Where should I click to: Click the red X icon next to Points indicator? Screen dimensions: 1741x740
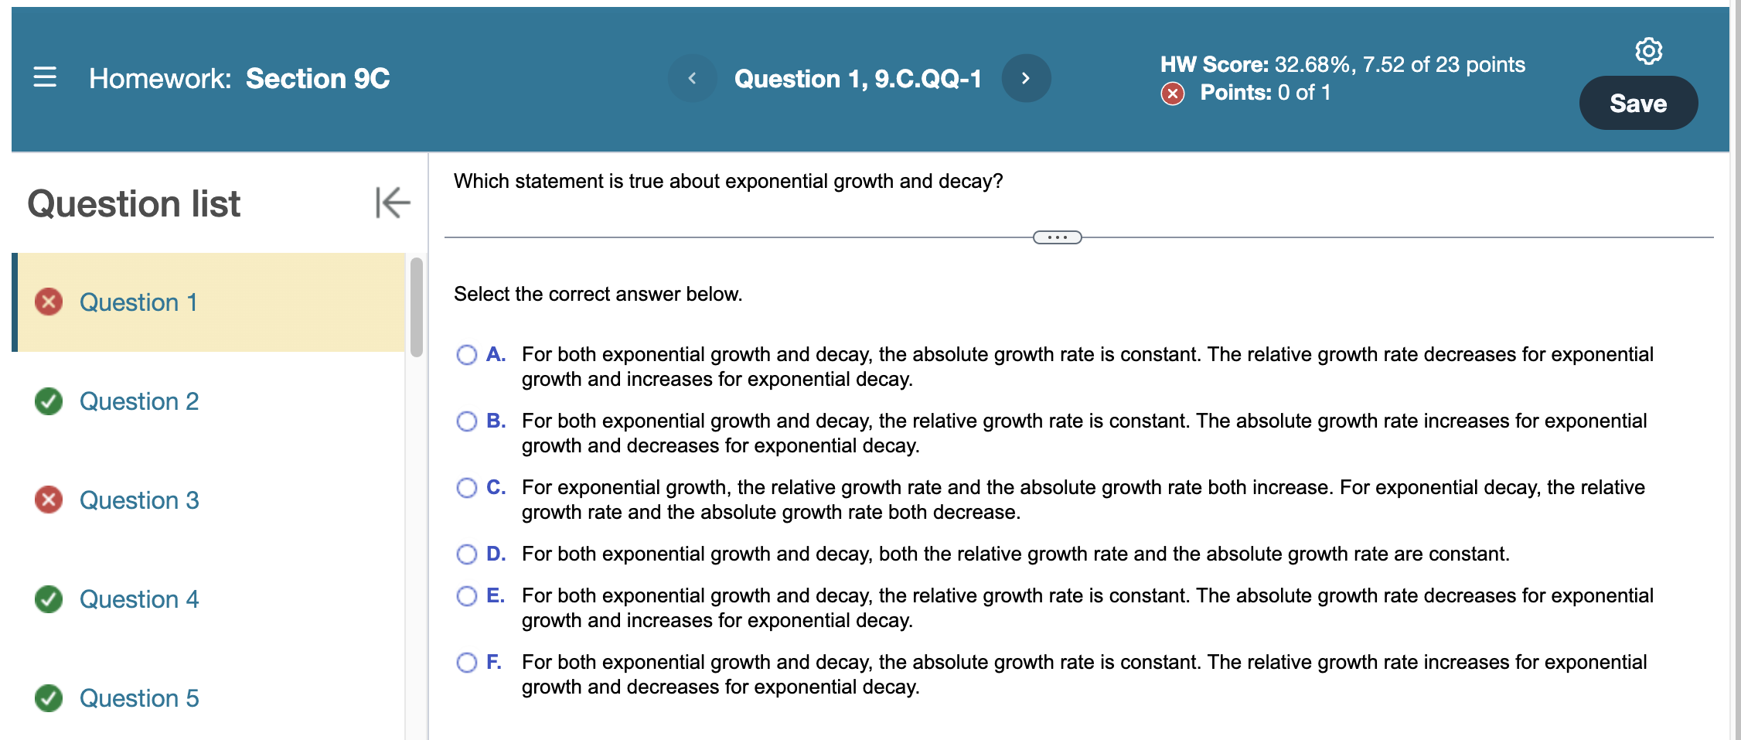(x=1172, y=93)
